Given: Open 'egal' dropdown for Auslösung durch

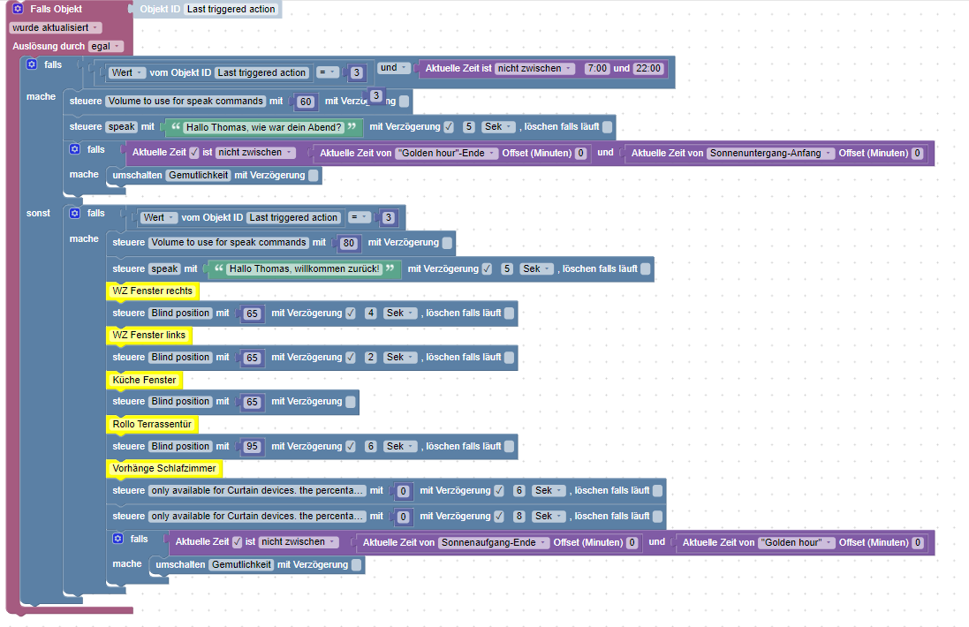Looking at the screenshot, I should 106,46.
